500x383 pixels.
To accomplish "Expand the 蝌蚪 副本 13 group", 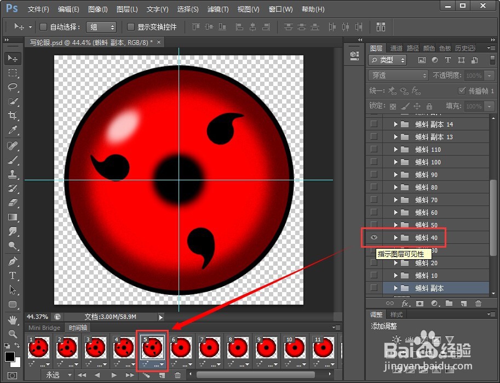I will point(396,136).
